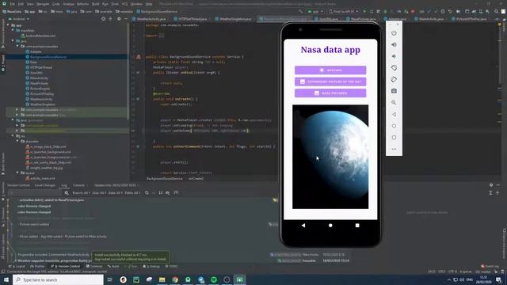Open Chrome from the Windows taskbar
Screen dimensions: 507x285
click(175, 279)
